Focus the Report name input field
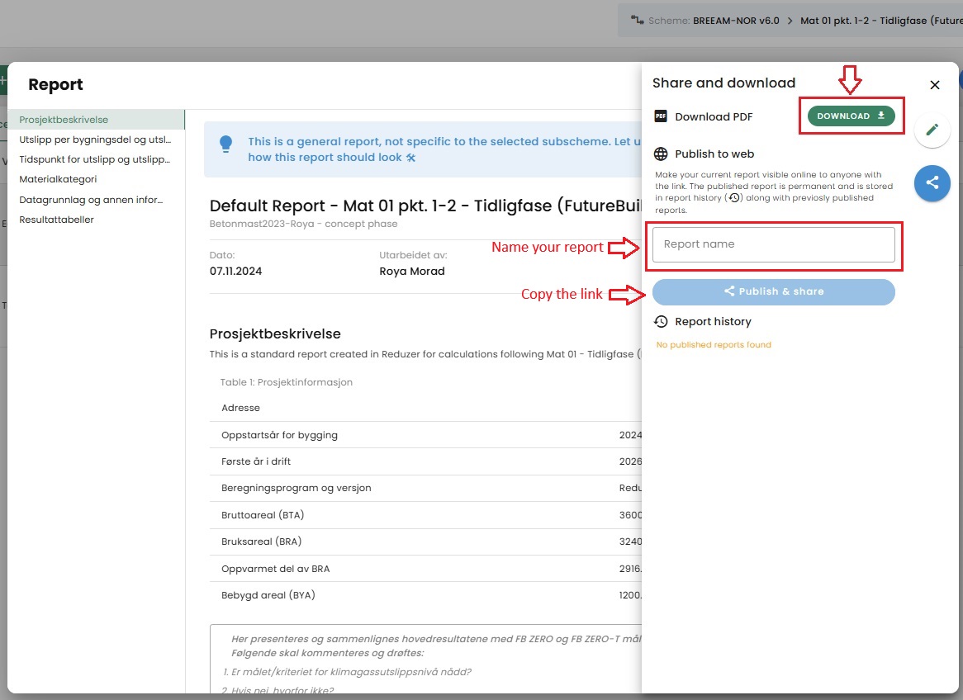This screenshot has height=700, width=963. (x=773, y=244)
